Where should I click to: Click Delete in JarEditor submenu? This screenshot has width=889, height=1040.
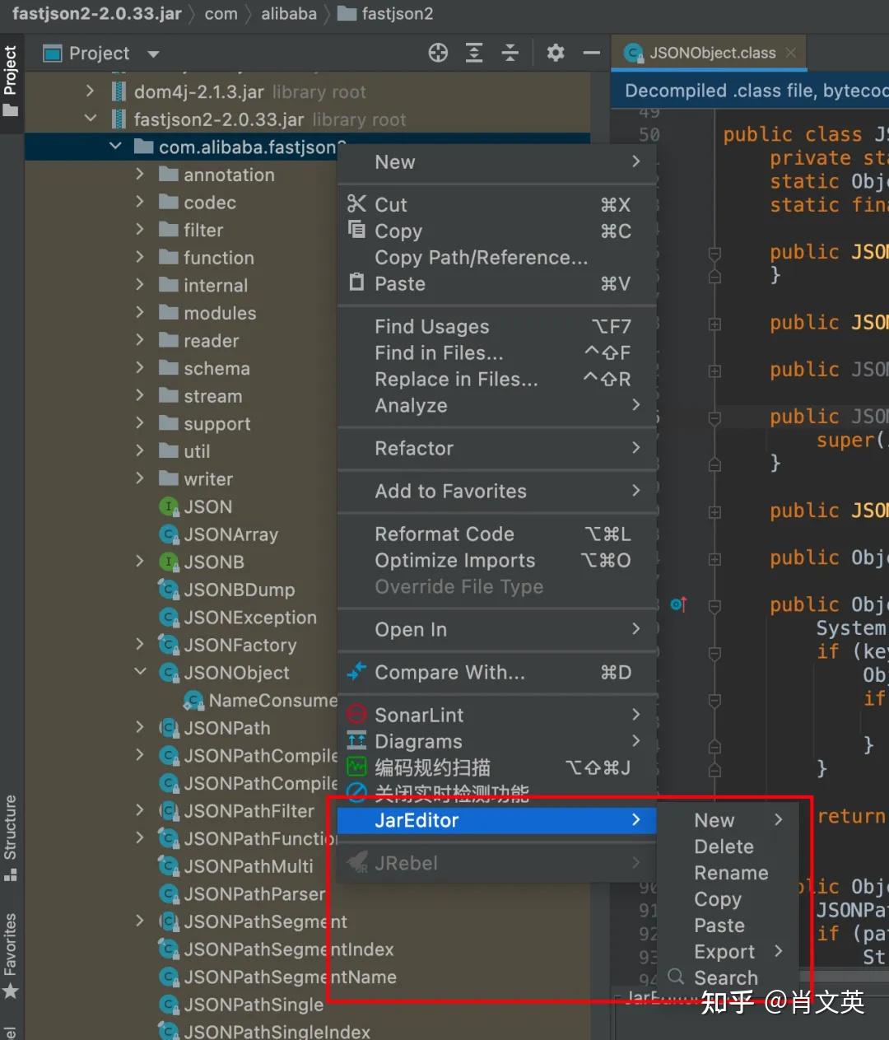(x=724, y=846)
